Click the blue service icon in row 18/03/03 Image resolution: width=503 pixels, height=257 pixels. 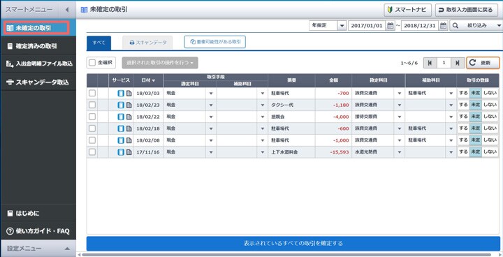point(121,94)
